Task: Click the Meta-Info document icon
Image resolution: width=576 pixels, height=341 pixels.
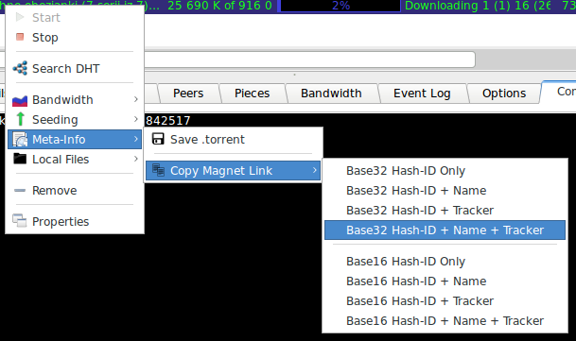Action: 20,140
